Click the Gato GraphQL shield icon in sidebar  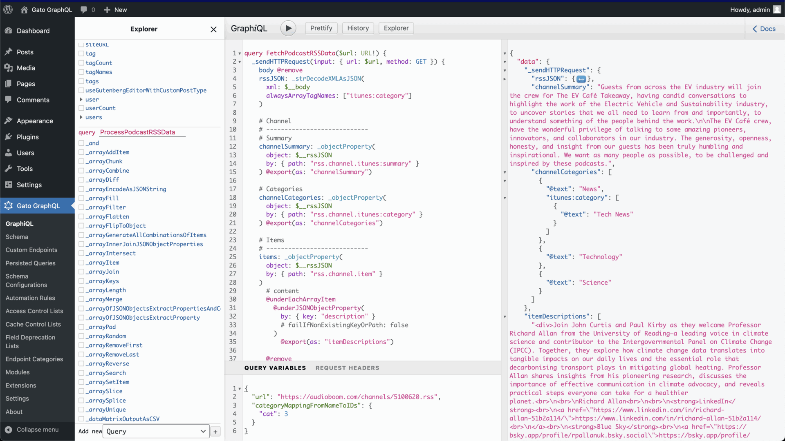[8, 206]
